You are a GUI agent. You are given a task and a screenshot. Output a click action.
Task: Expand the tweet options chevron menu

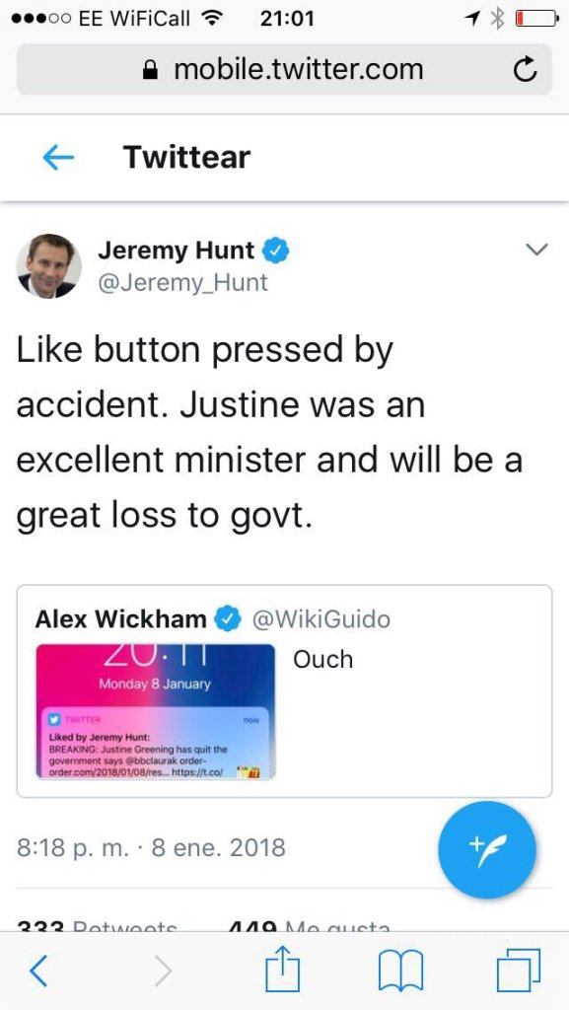coord(536,250)
